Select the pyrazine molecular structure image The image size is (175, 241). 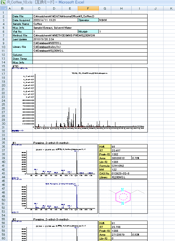click(x=123, y=196)
